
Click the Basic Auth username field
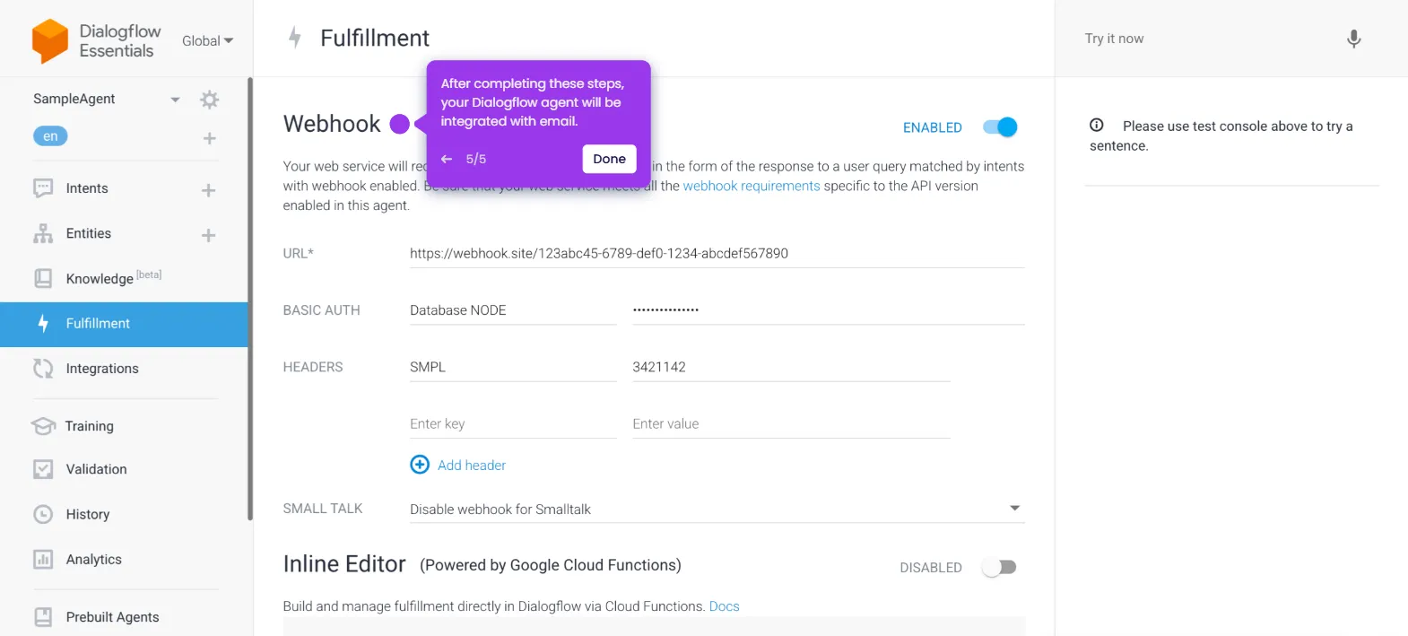point(513,310)
